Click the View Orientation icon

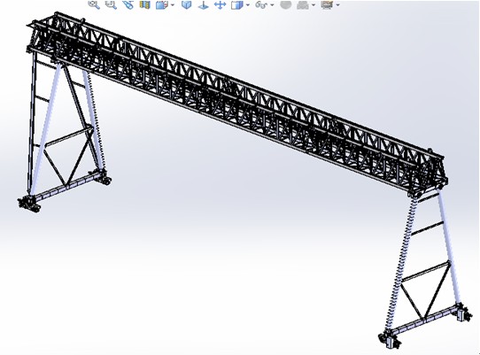point(162,4)
